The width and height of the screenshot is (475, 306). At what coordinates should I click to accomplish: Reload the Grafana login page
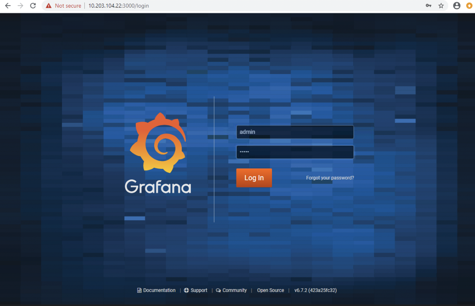pyautogui.click(x=33, y=6)
